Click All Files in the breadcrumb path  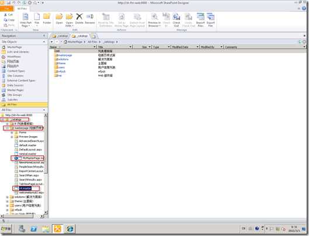(x=93, y=42)
